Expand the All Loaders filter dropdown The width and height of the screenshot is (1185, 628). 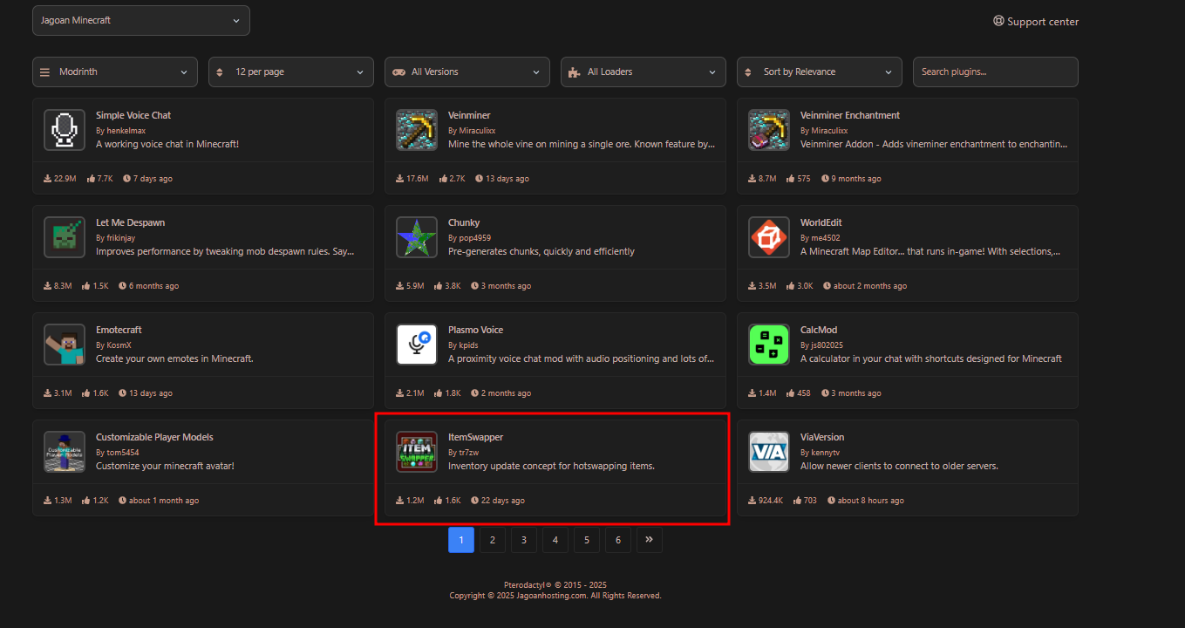coord(644,72)
